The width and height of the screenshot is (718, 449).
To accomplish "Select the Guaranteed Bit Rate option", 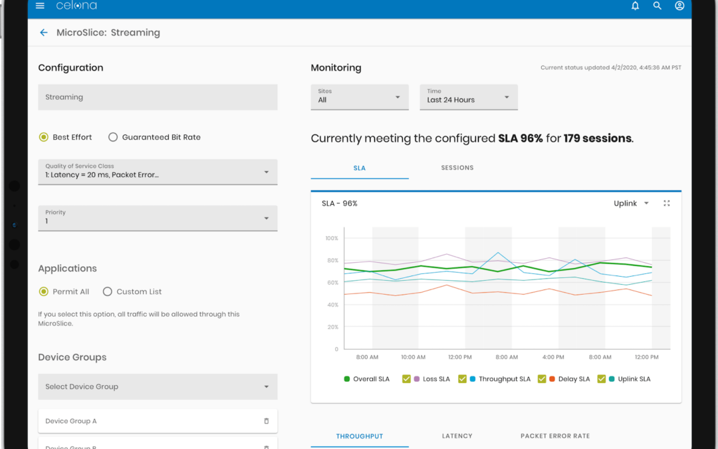I will 112,137.
